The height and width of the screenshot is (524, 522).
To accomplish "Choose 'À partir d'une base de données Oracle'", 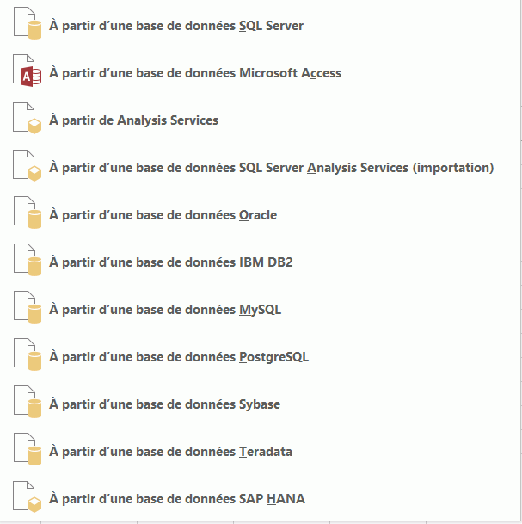I will point(163,215).
